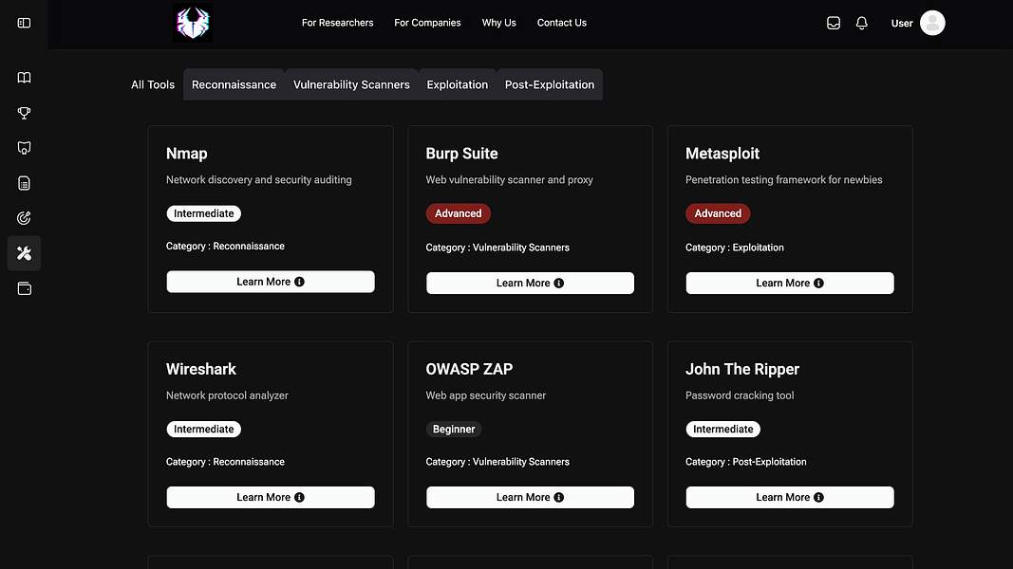Open Contact Us link

(561, 23)
